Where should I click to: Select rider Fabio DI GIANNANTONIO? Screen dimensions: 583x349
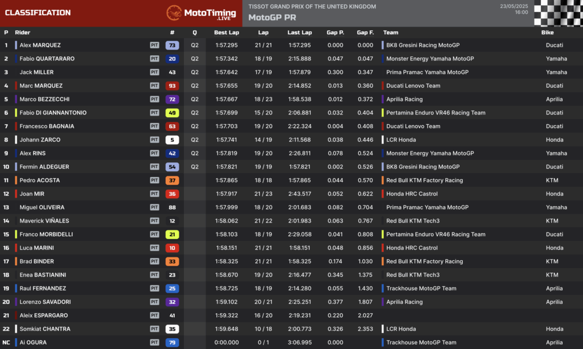tap(53, 113)
